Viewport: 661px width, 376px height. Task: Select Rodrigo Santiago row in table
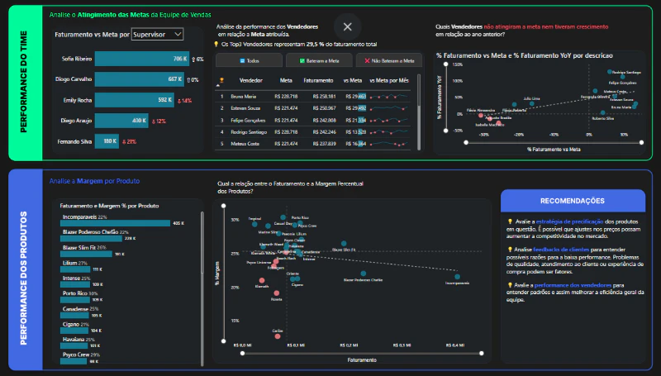point(314,132)
